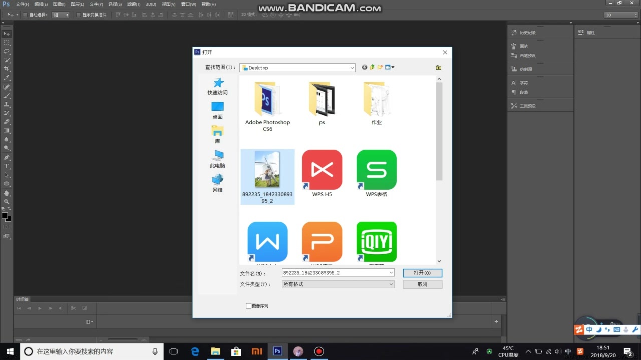Select the Brush tool
This screenshot has width=641, height=360.
tap(7, 96)
